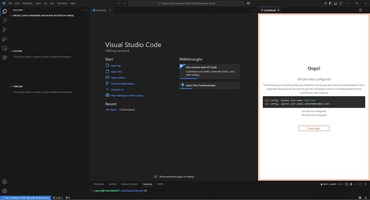
Task: Open the Extensions view
Action: pos(4,58)
